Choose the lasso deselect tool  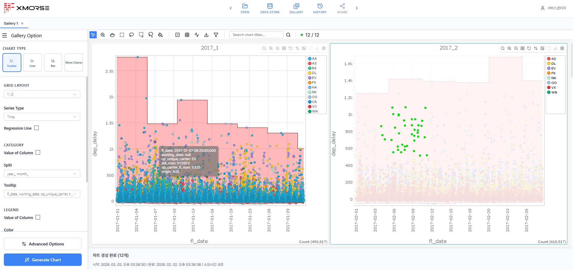pyautogui.click(x=151, y=35)
